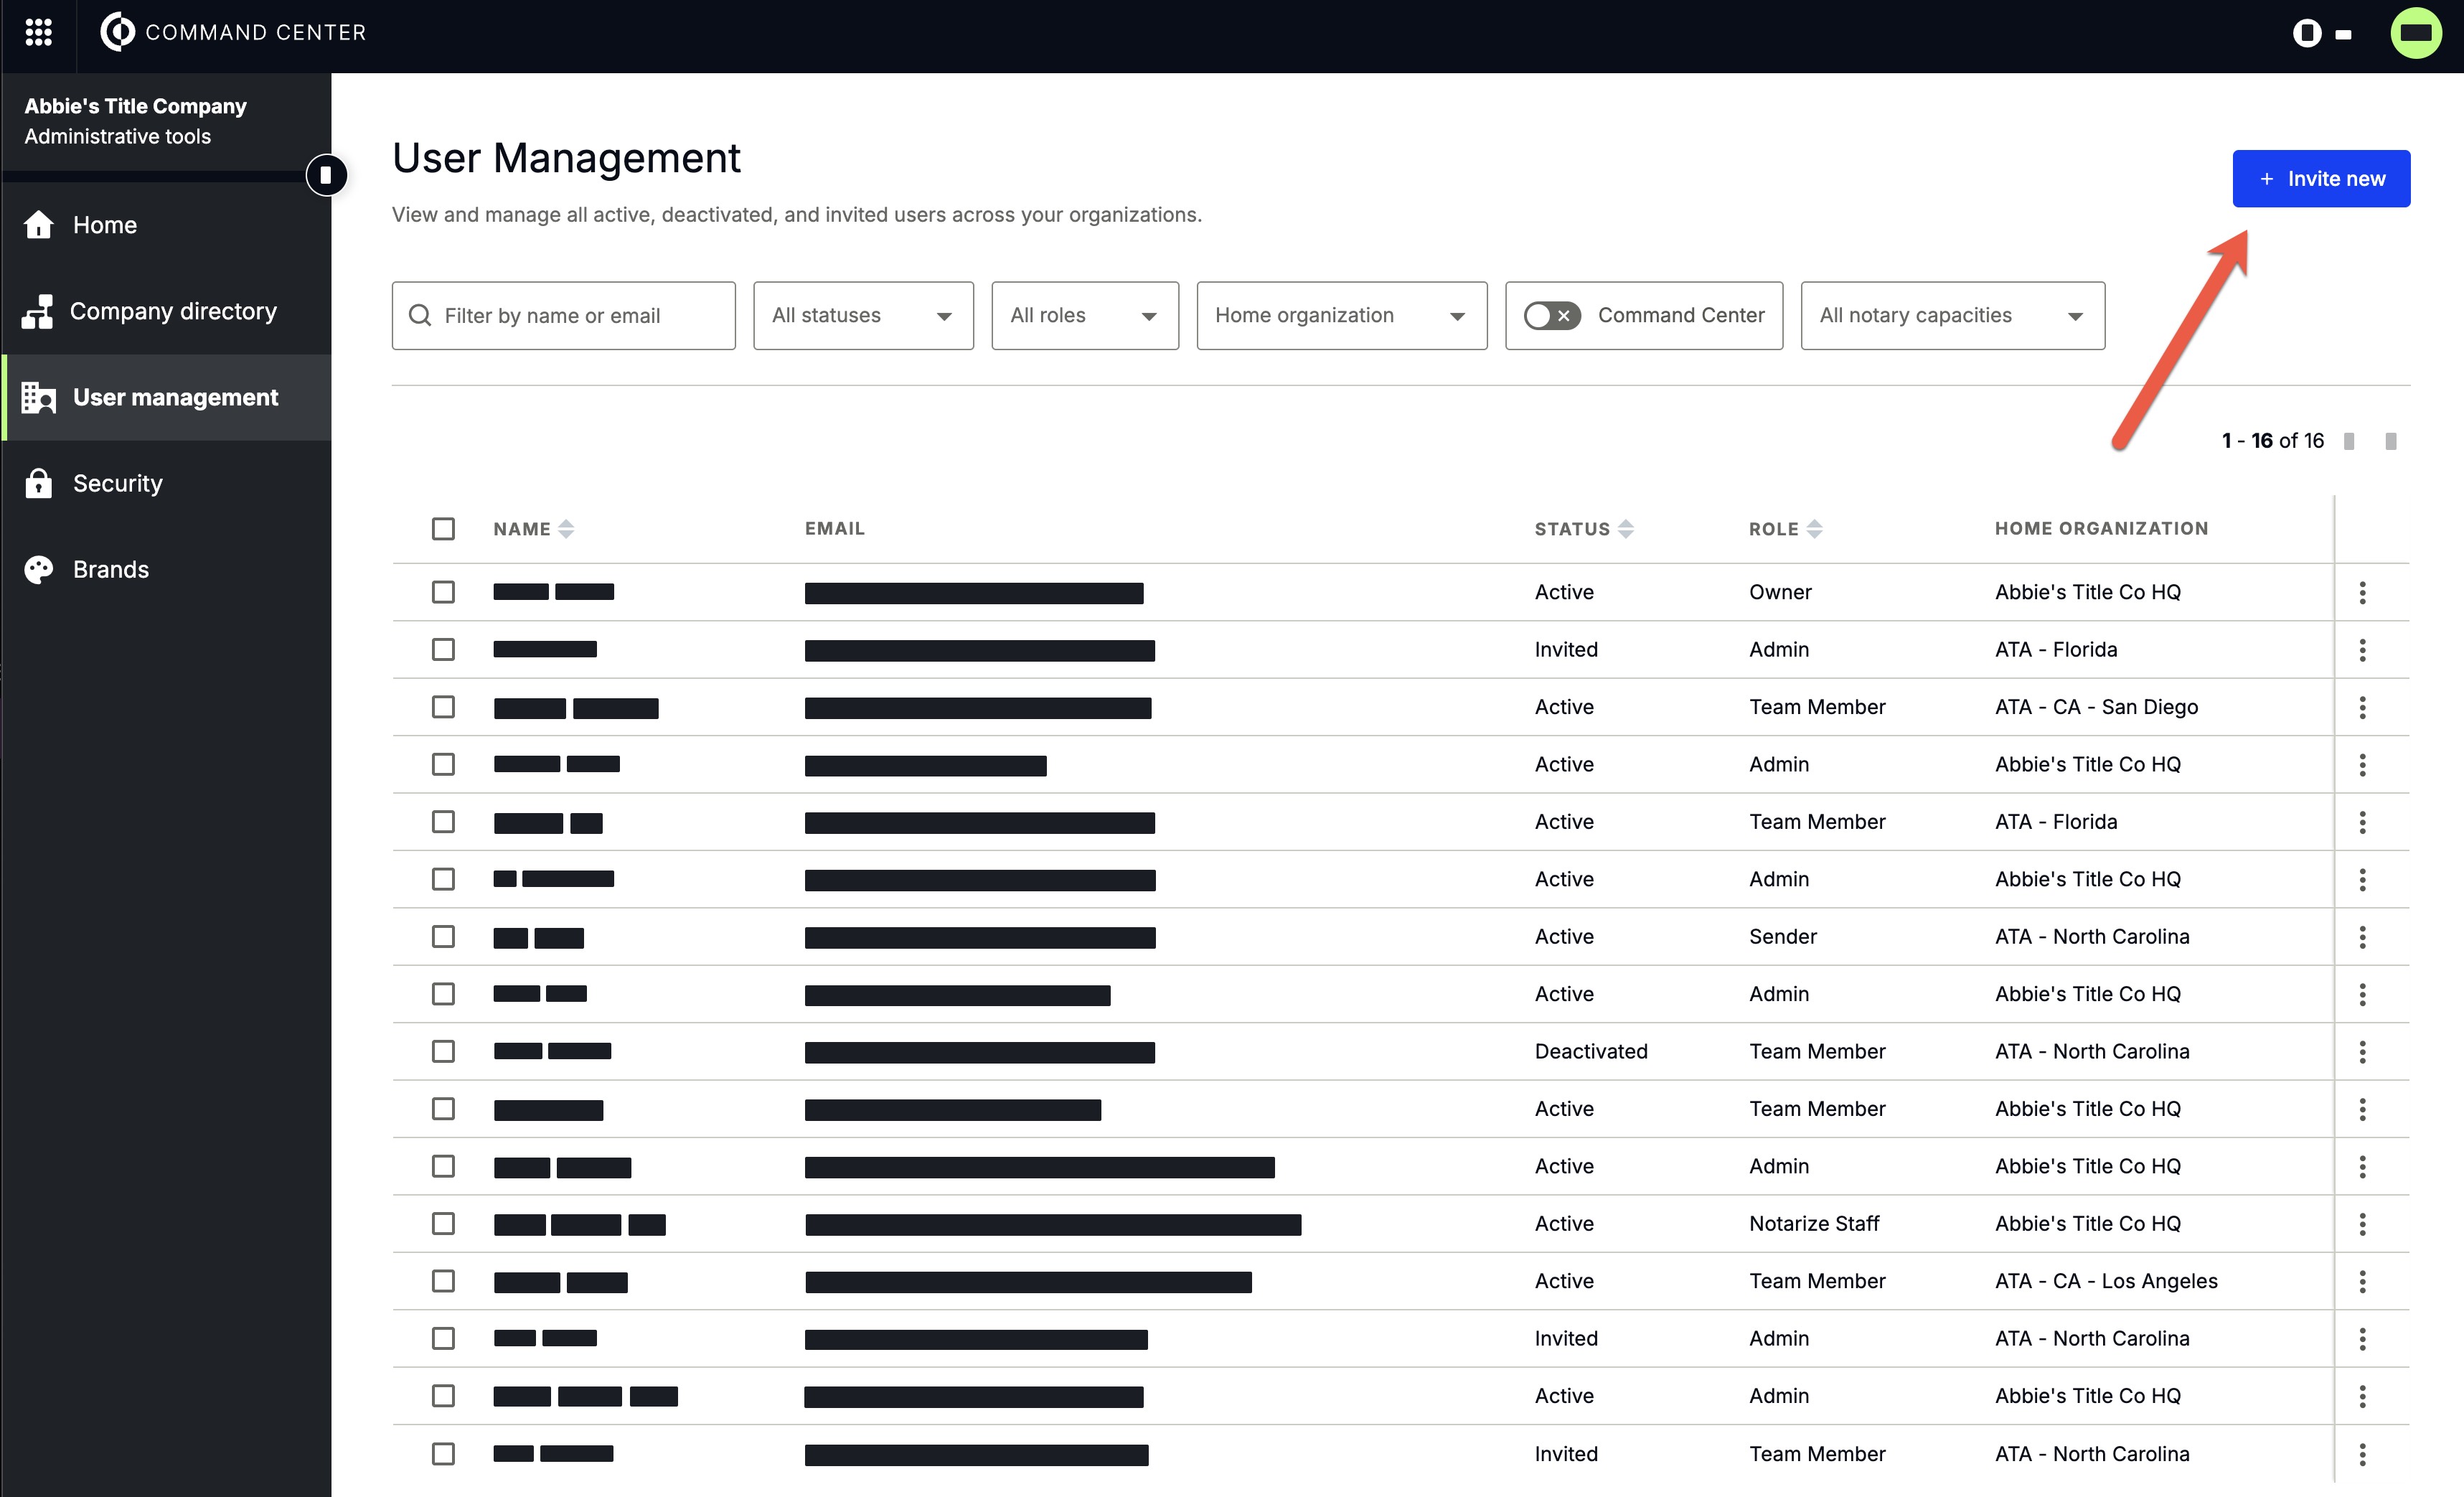Click the 1 - 16 of 16 pagination text
The image size is (2464, 1497).
coord(2272,441)
